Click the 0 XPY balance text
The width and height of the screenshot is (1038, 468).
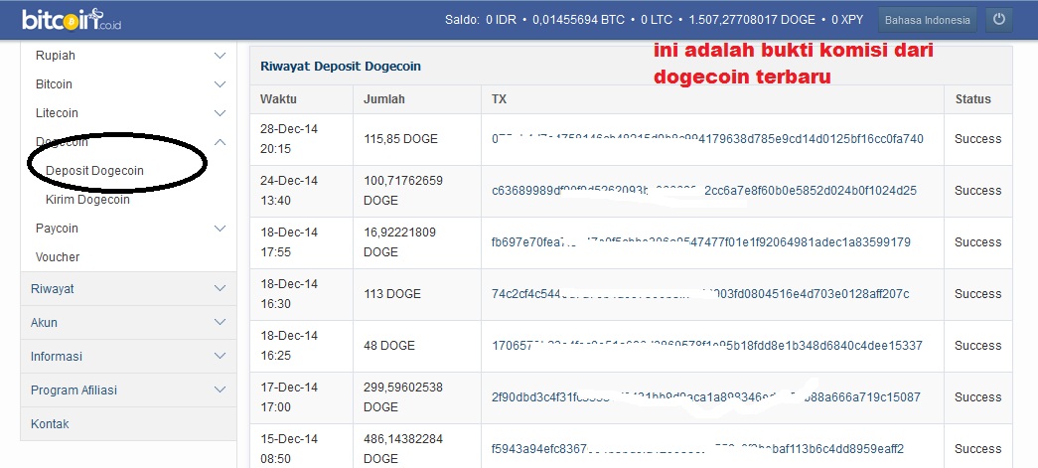coord(847,20)
